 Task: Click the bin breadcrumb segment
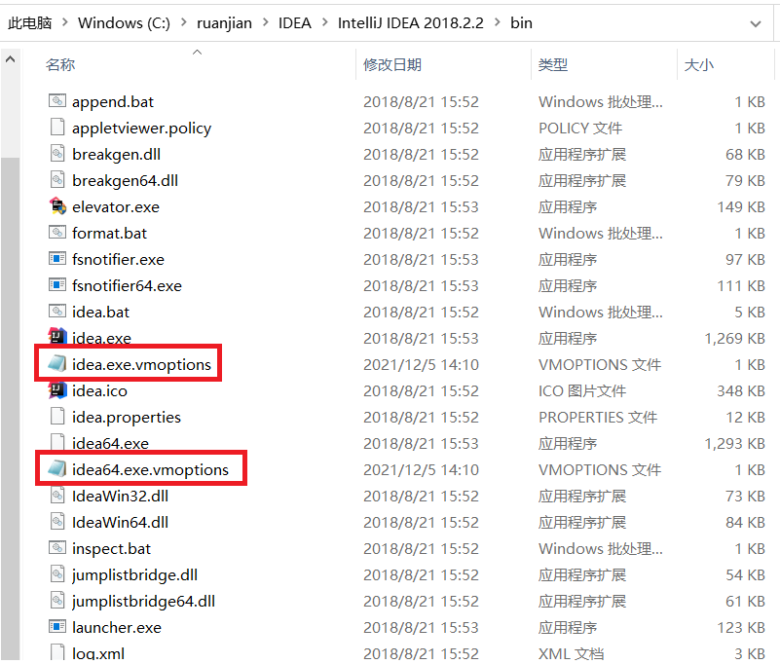(x=521, y=22)
